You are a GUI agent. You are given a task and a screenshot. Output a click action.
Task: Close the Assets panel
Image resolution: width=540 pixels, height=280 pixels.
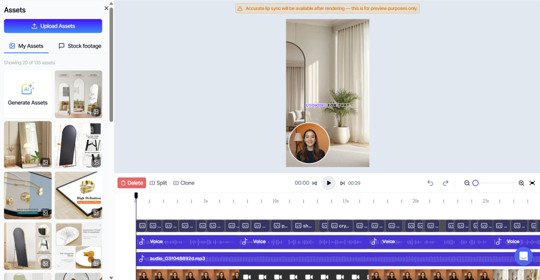click(107, 8)
